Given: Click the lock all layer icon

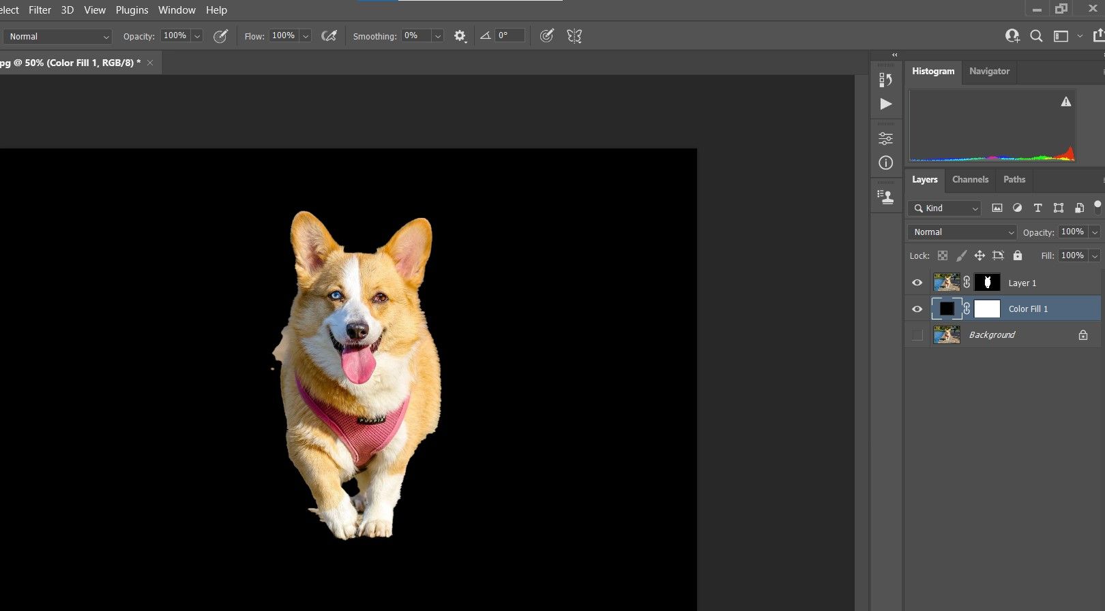Looking at the screenshot, I should tap(1018, 255).
